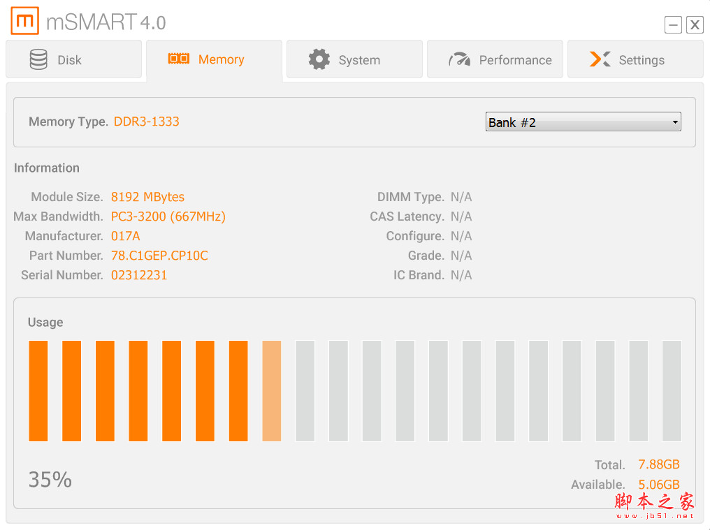Click the mSMART orange logo icon
710x530 pixels.
click(x=24, y=20)
